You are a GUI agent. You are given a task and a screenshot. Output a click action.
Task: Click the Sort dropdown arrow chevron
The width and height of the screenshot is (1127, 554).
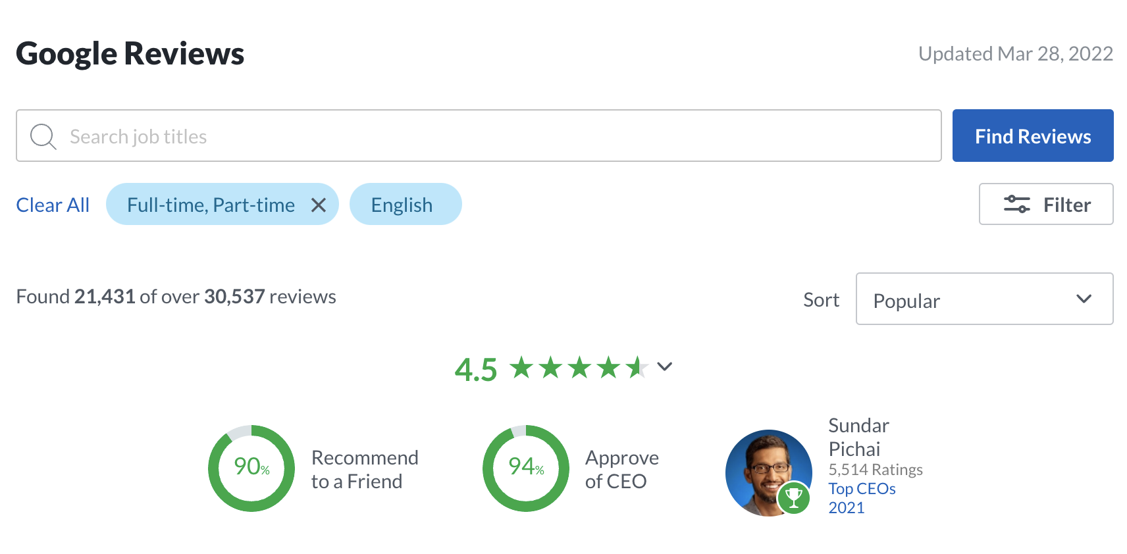point(1084,299)
